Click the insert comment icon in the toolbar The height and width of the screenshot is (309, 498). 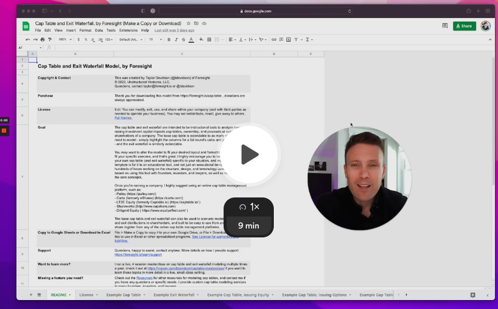[281, 39]
